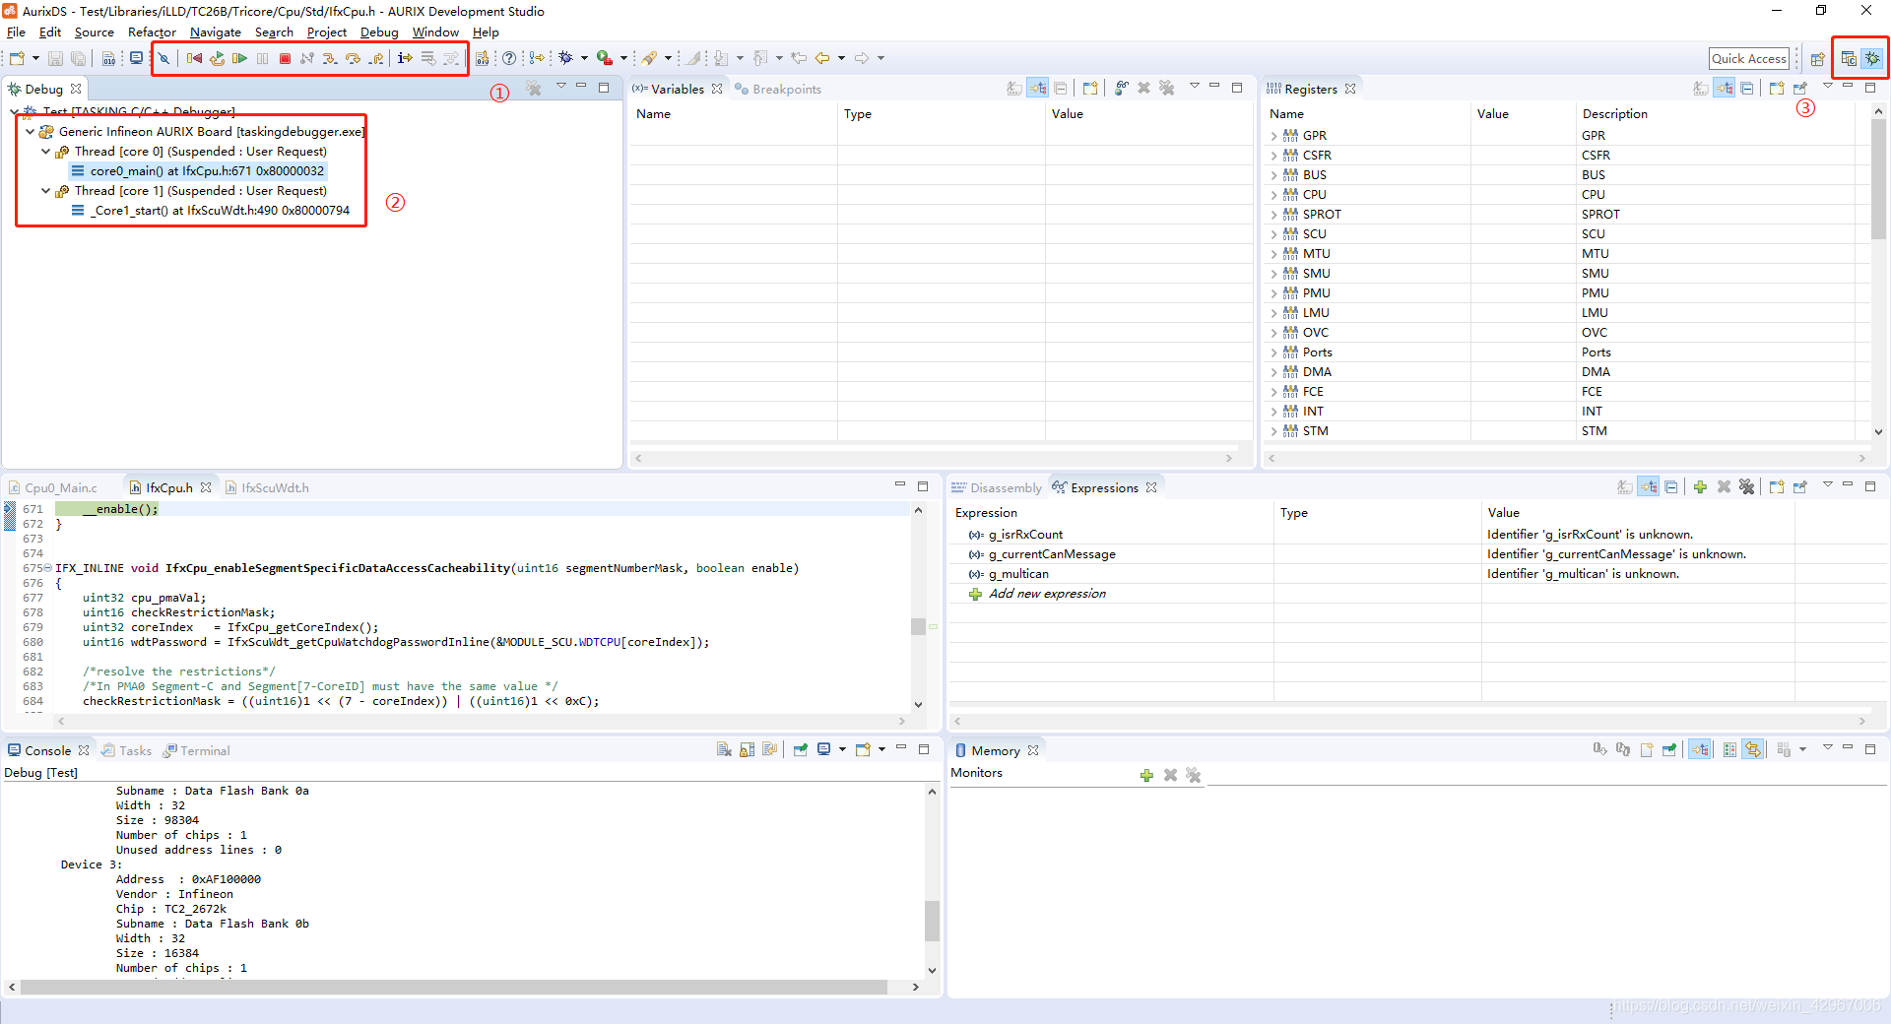Viewport: 1891px width, 1024px height.
Task: Click the green Resume button
Action: [x=239, y=59]
